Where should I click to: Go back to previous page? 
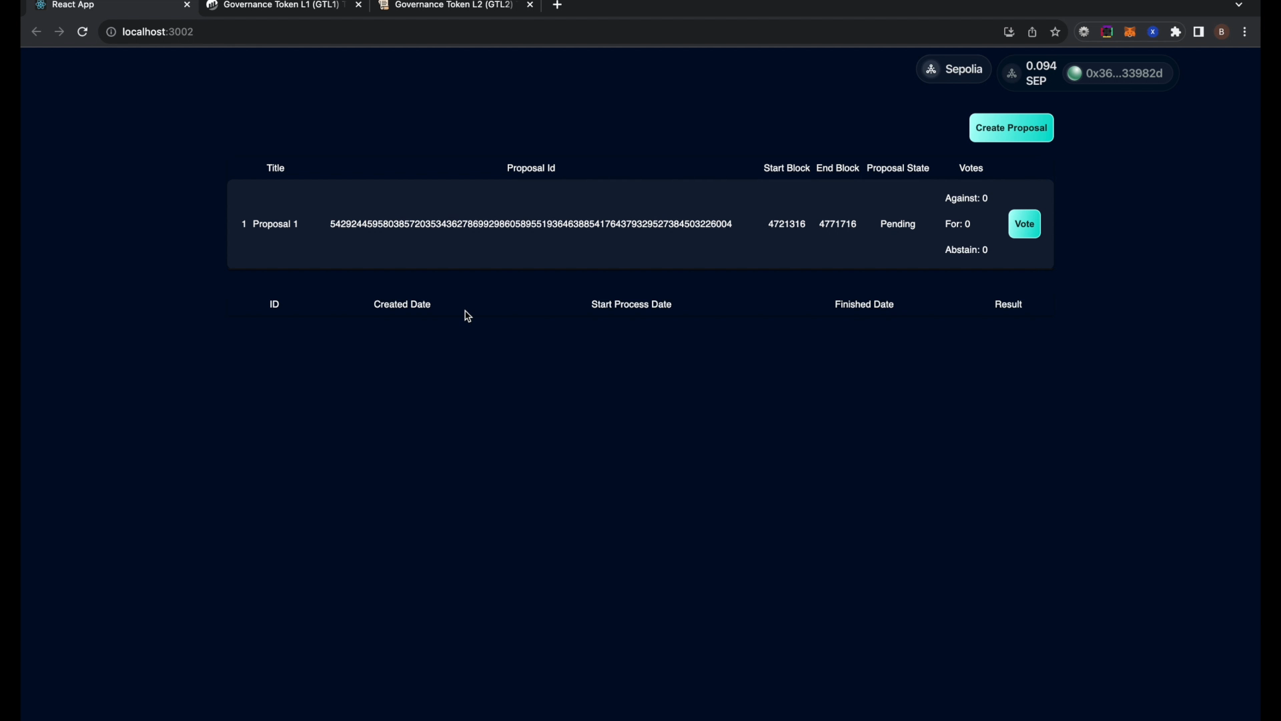point(36,32)
